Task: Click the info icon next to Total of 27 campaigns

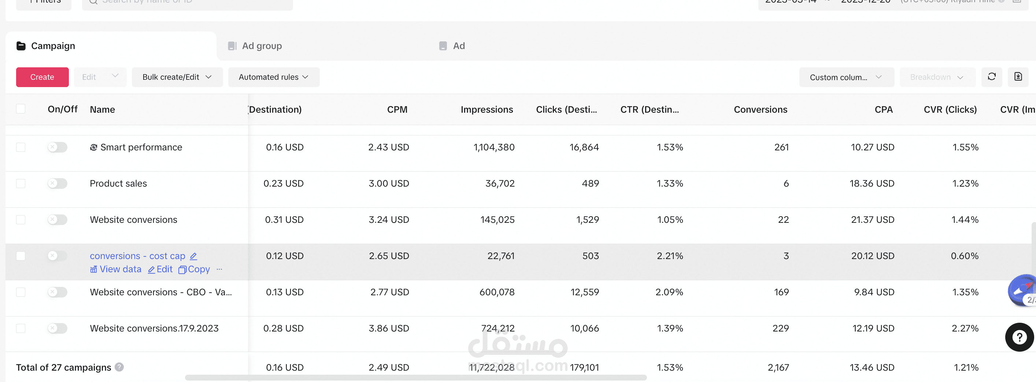Action: click(x=119, y=367)
